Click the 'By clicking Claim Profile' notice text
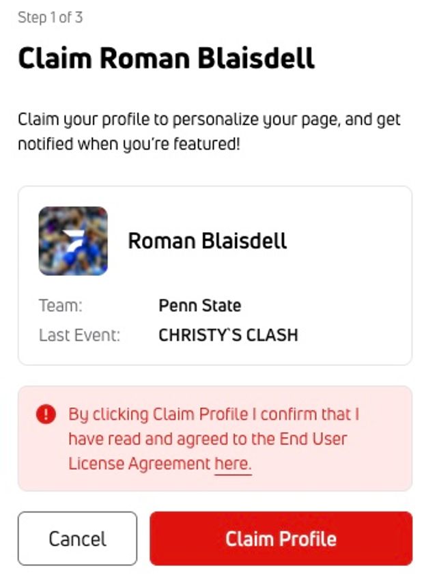Viewport: 437px width, 579px height. [x=213, y=414]
